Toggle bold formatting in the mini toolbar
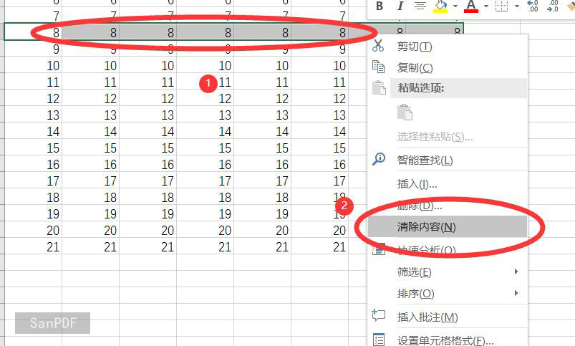 point(380,6)
